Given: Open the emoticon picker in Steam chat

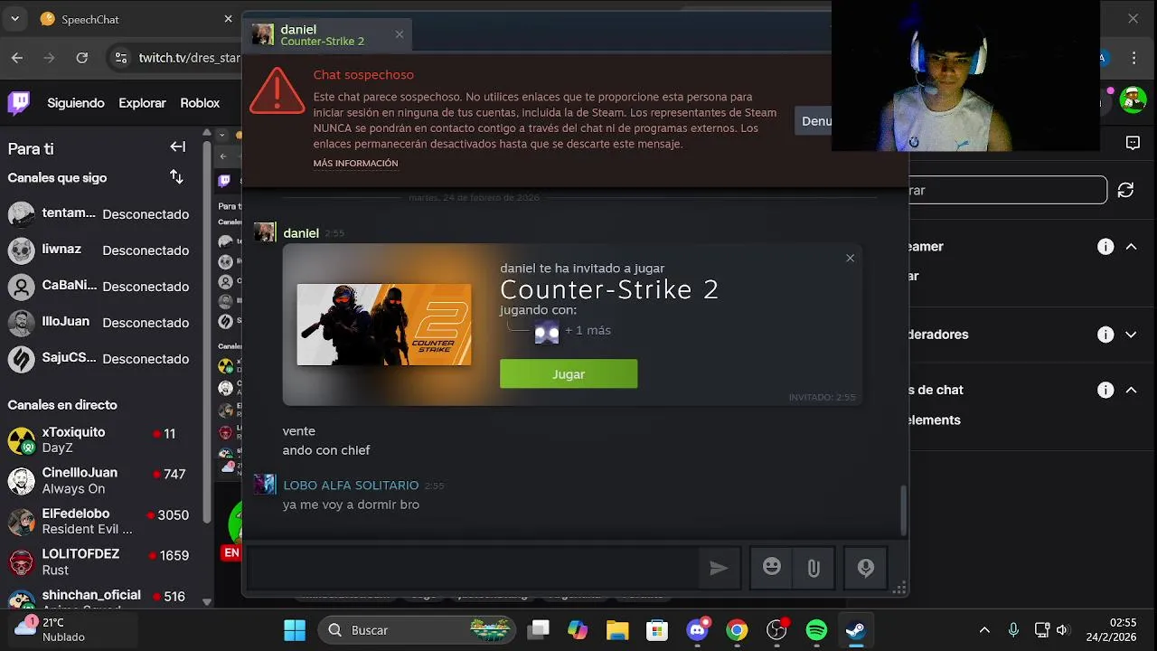Looking at the screenshot, I should pyautogui.click(x=771, y=567).
